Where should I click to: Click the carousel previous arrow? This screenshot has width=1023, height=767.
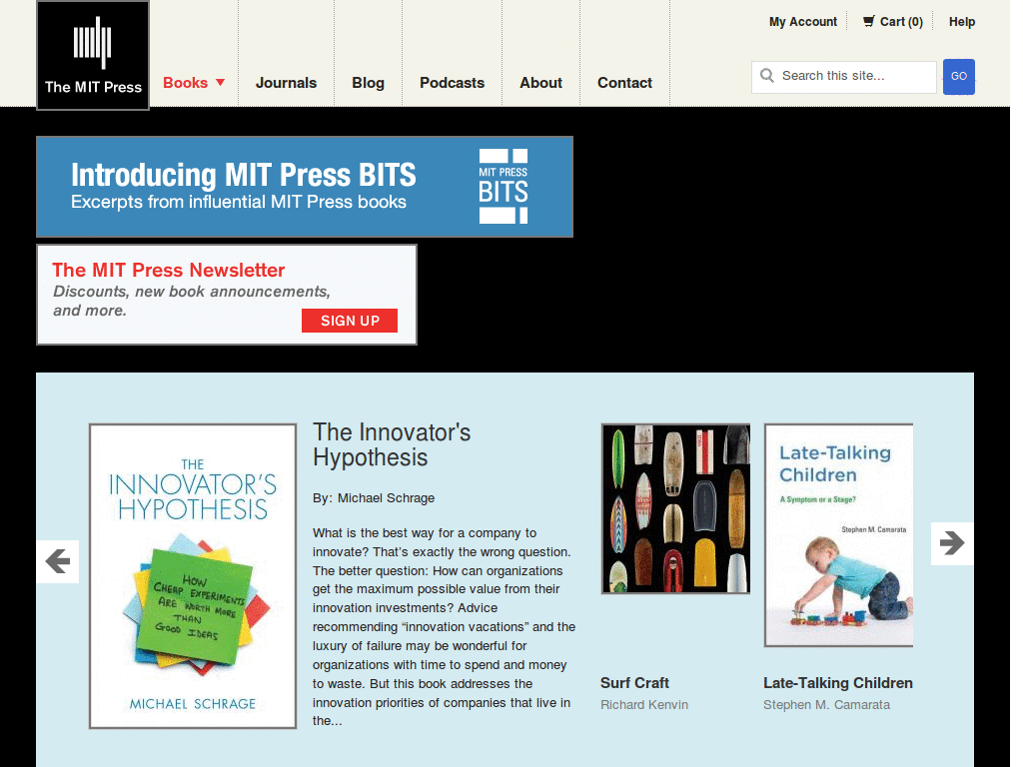(x=58, y=561)
